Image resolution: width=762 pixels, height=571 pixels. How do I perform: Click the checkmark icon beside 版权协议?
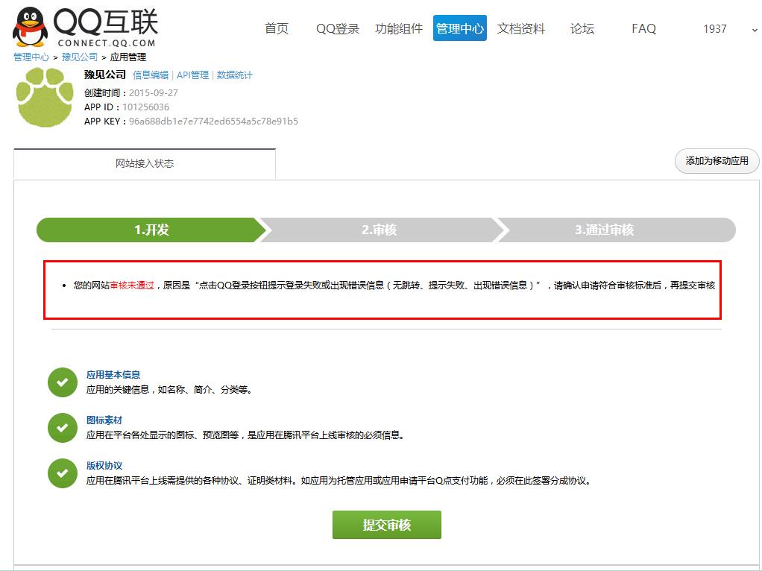(x=63, y=473)
